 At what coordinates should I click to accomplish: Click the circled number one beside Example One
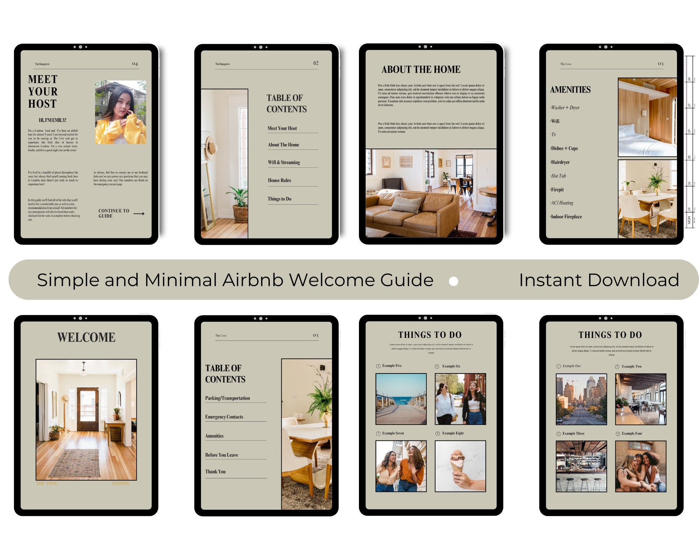(559, 365)
